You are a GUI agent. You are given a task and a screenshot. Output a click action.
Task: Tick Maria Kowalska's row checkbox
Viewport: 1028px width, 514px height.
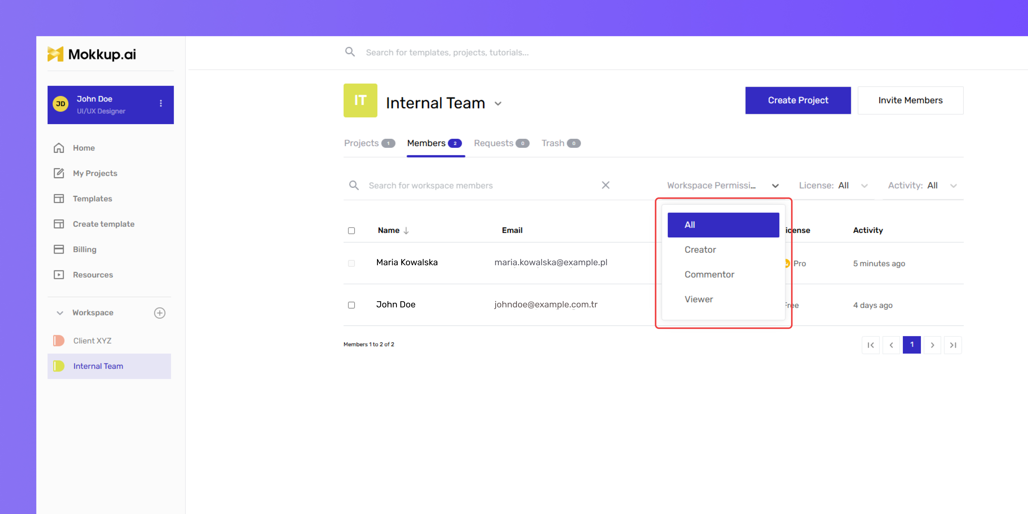pos(351,263)
